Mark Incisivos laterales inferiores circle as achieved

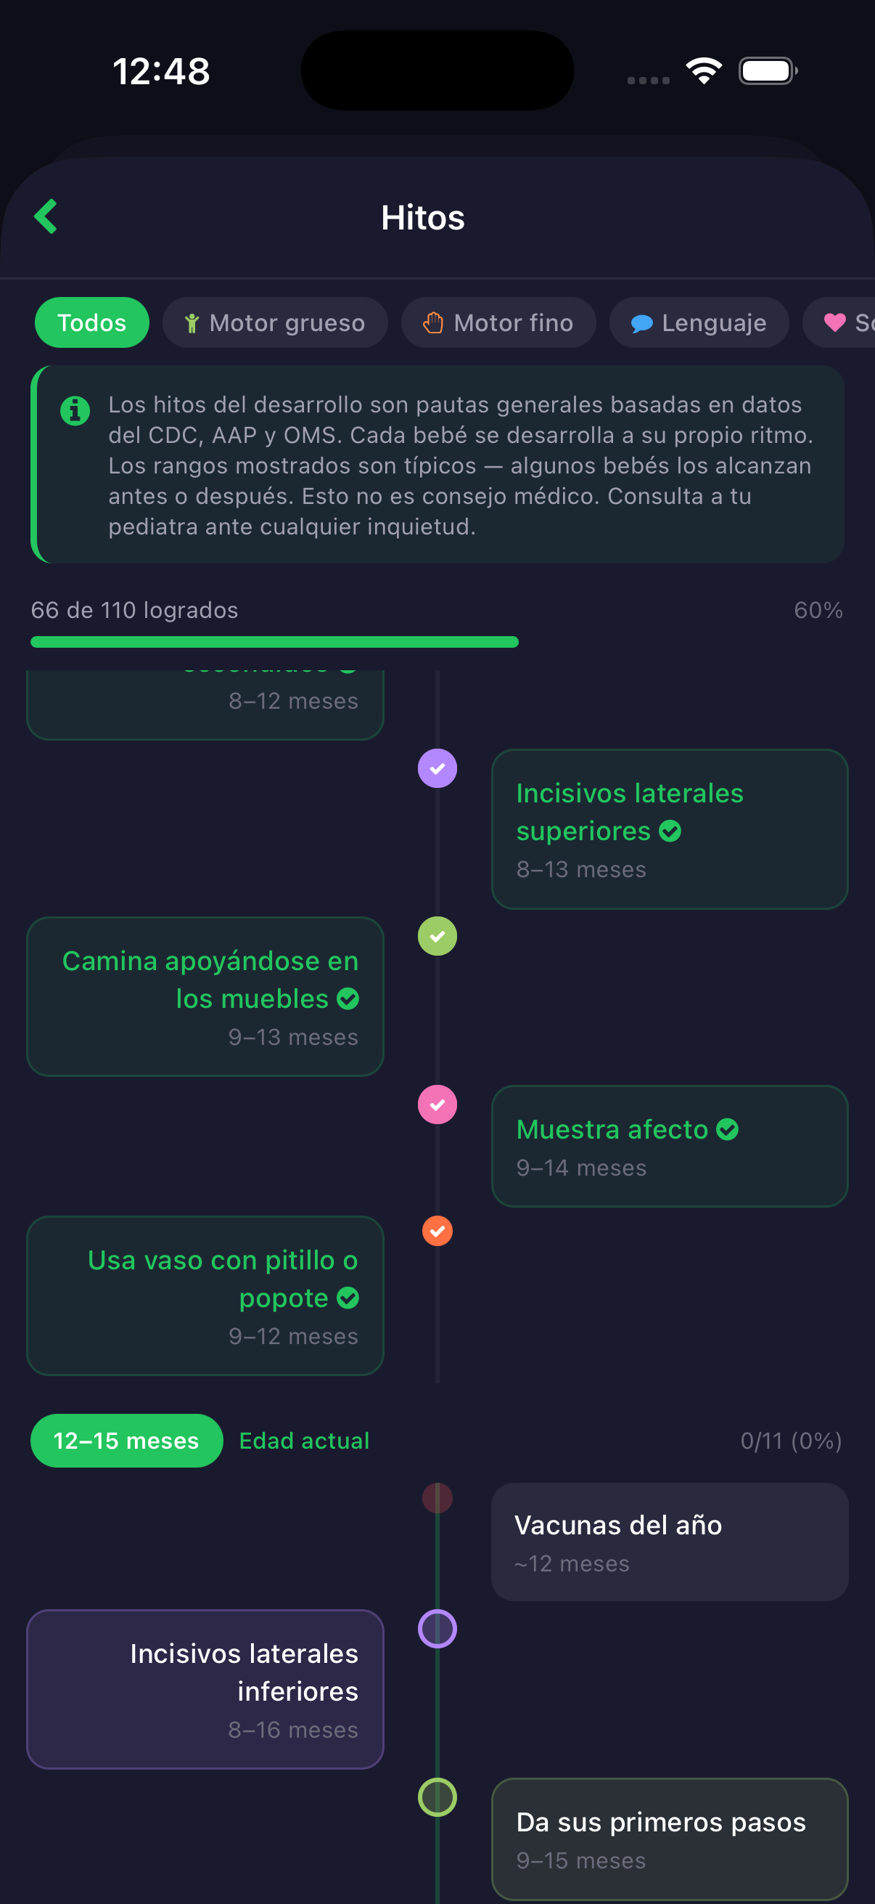tap(437, 1628)
